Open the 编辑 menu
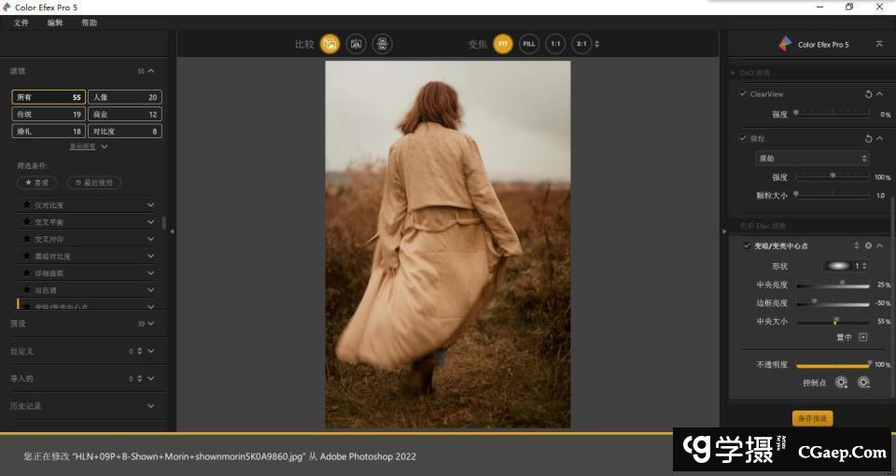Image resolution: width=896 pixels, height=476 pixels. point(55,22)
